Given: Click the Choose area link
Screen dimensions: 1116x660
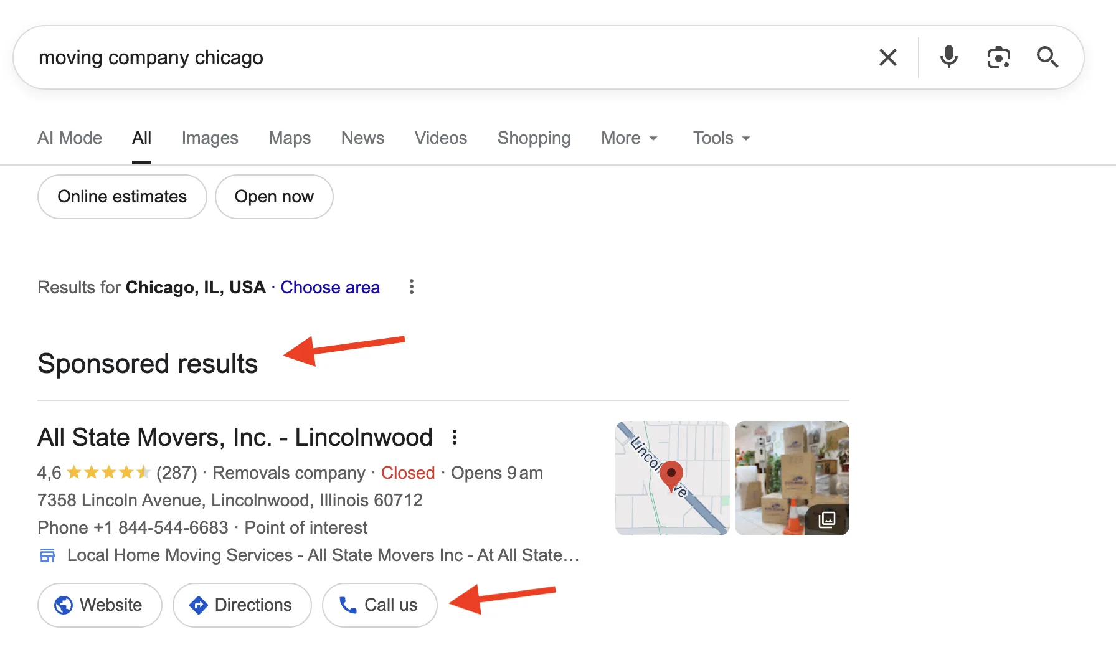Looking at the screenshot, I should pyautogui.click(x=330, y=287).
